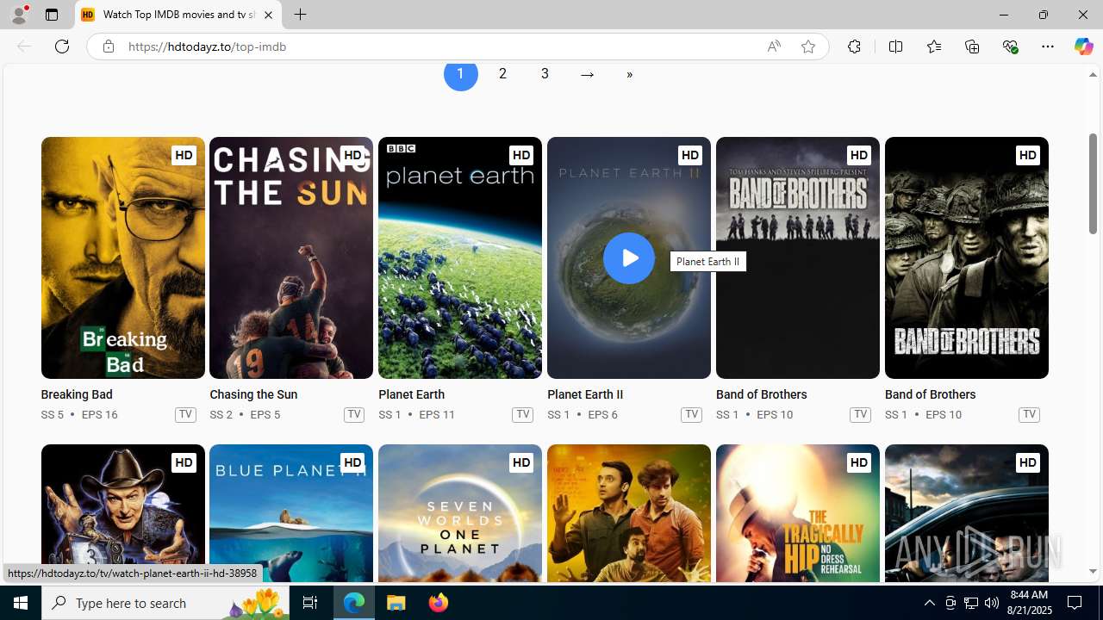
Task: Open File Explorer from the taskbar
Action: [396, 603]
